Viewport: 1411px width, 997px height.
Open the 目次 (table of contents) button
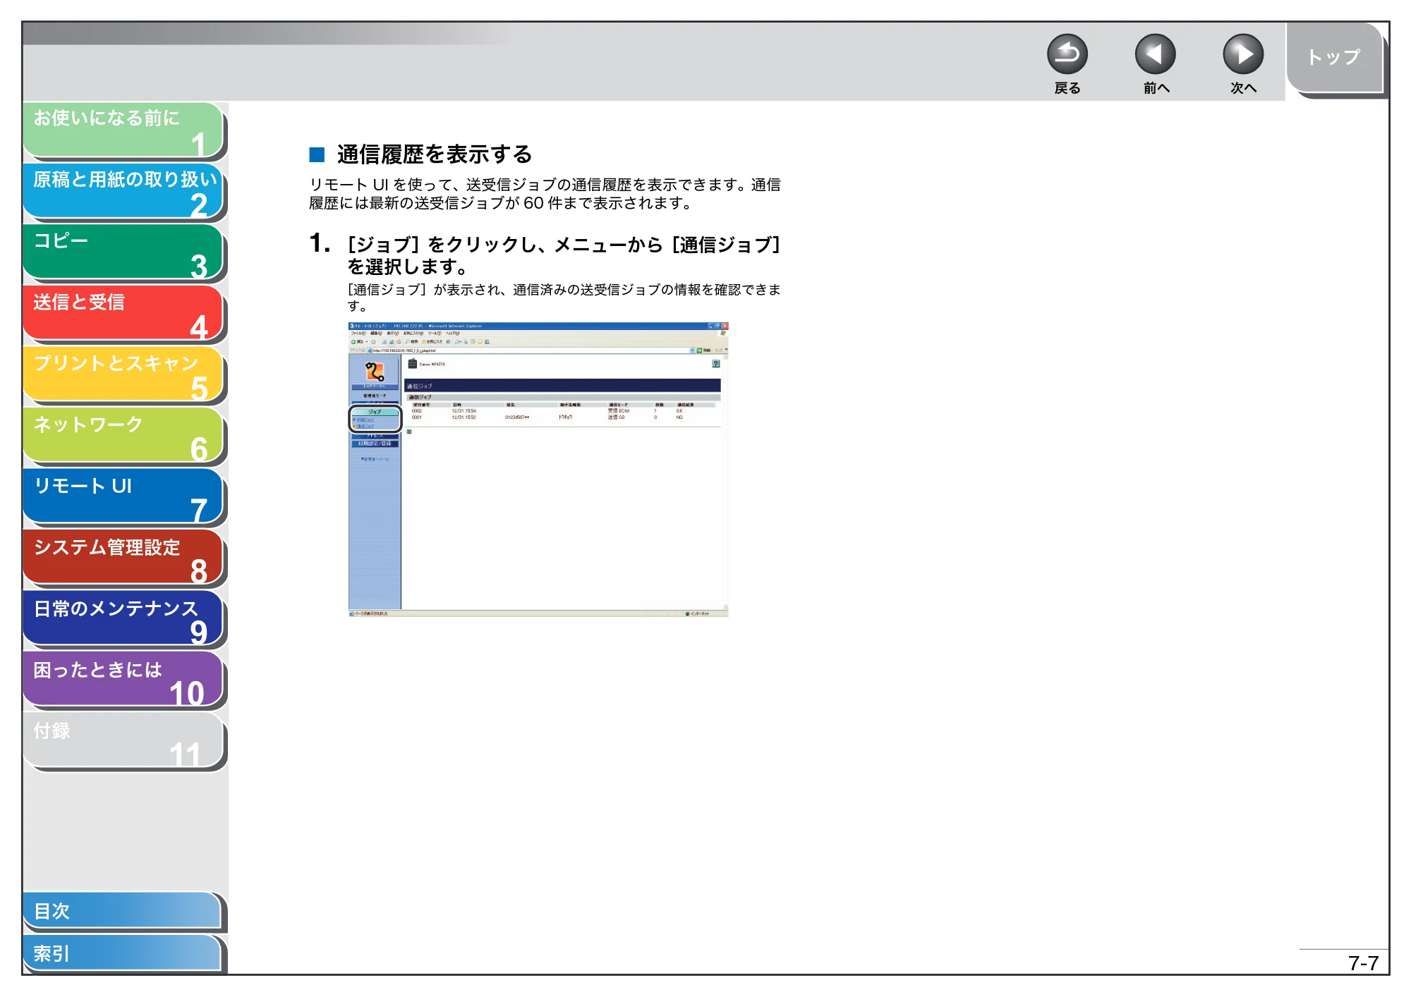coord(123,912)
